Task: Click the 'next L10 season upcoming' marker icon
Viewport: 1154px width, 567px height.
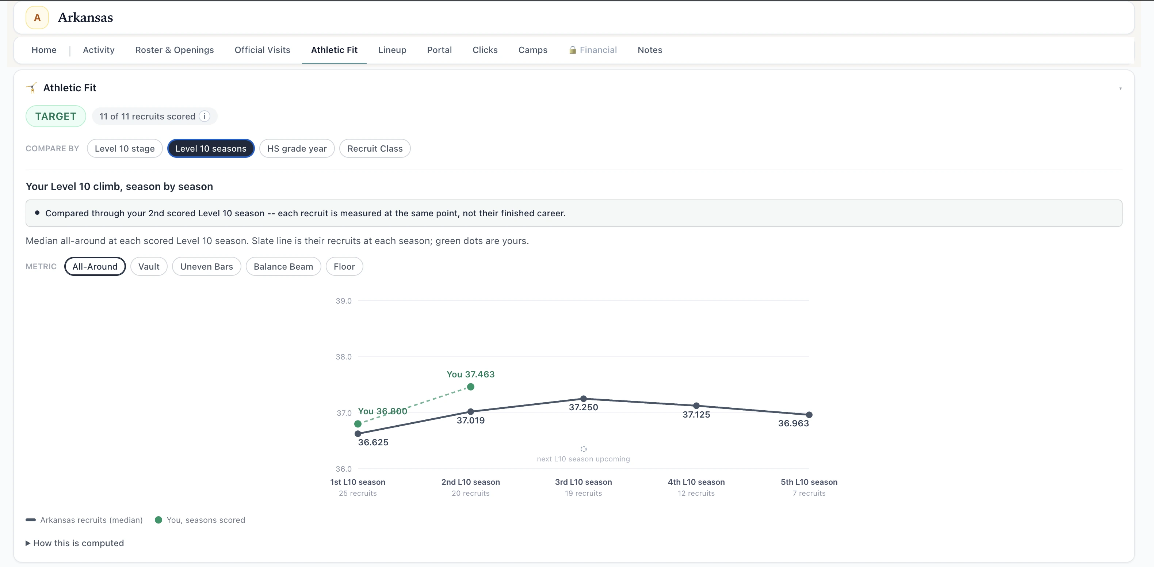Action: (x=583, y=449)
